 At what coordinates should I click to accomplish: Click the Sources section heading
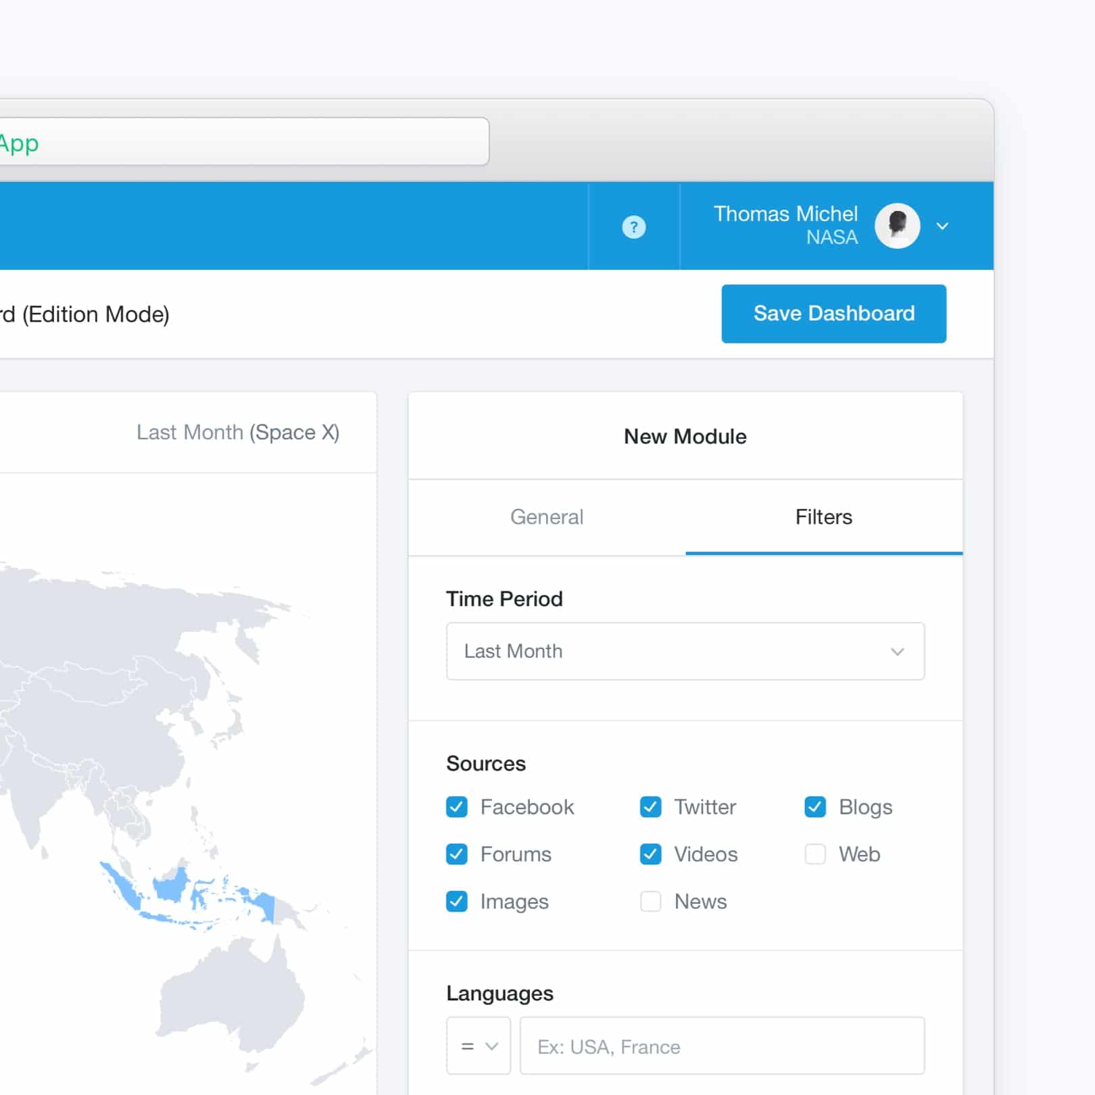tap(486, 764)
